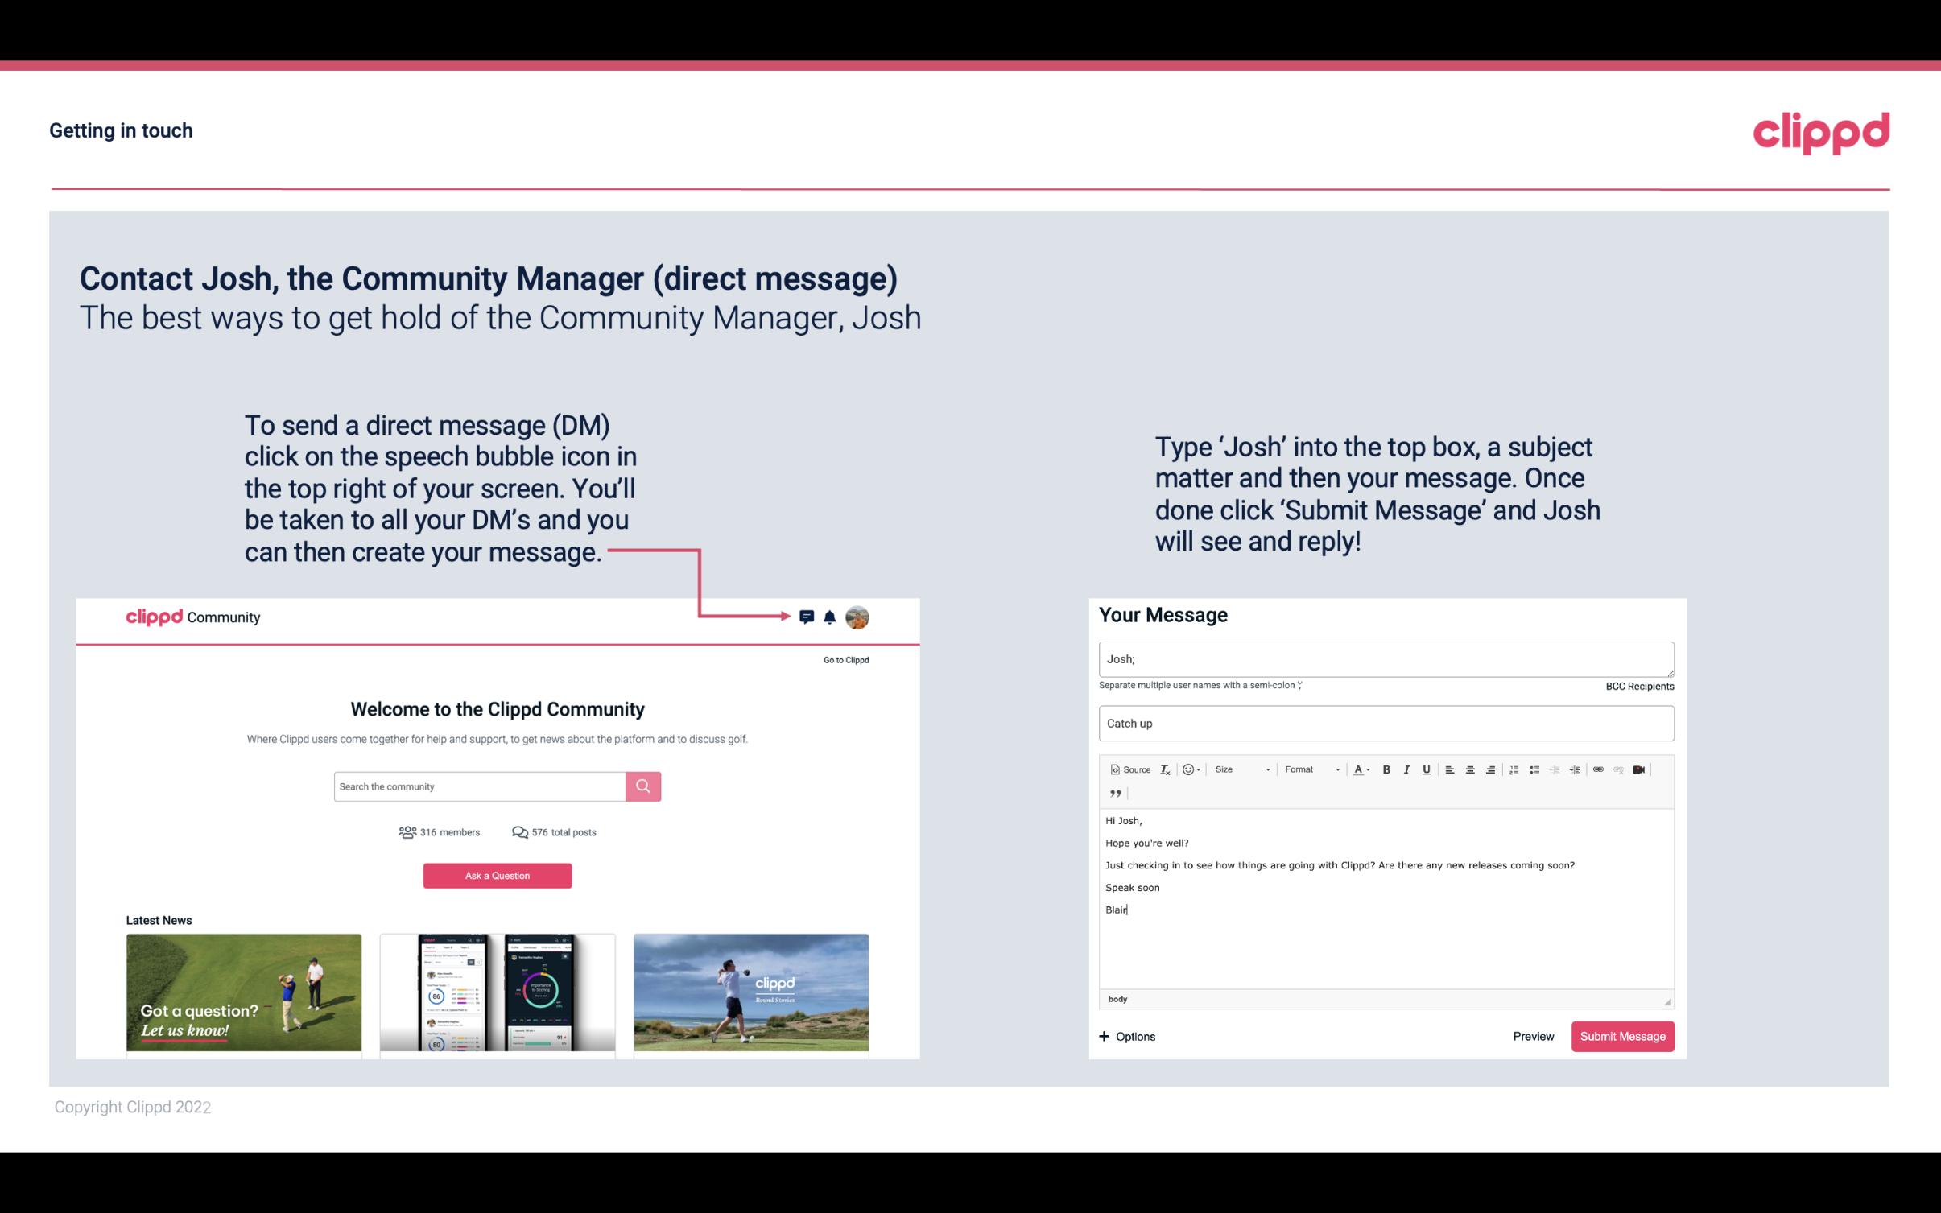Click the blockquote quotation mark icon
This screenshot has height=1213, width=1941.
tap(1113, 794)
